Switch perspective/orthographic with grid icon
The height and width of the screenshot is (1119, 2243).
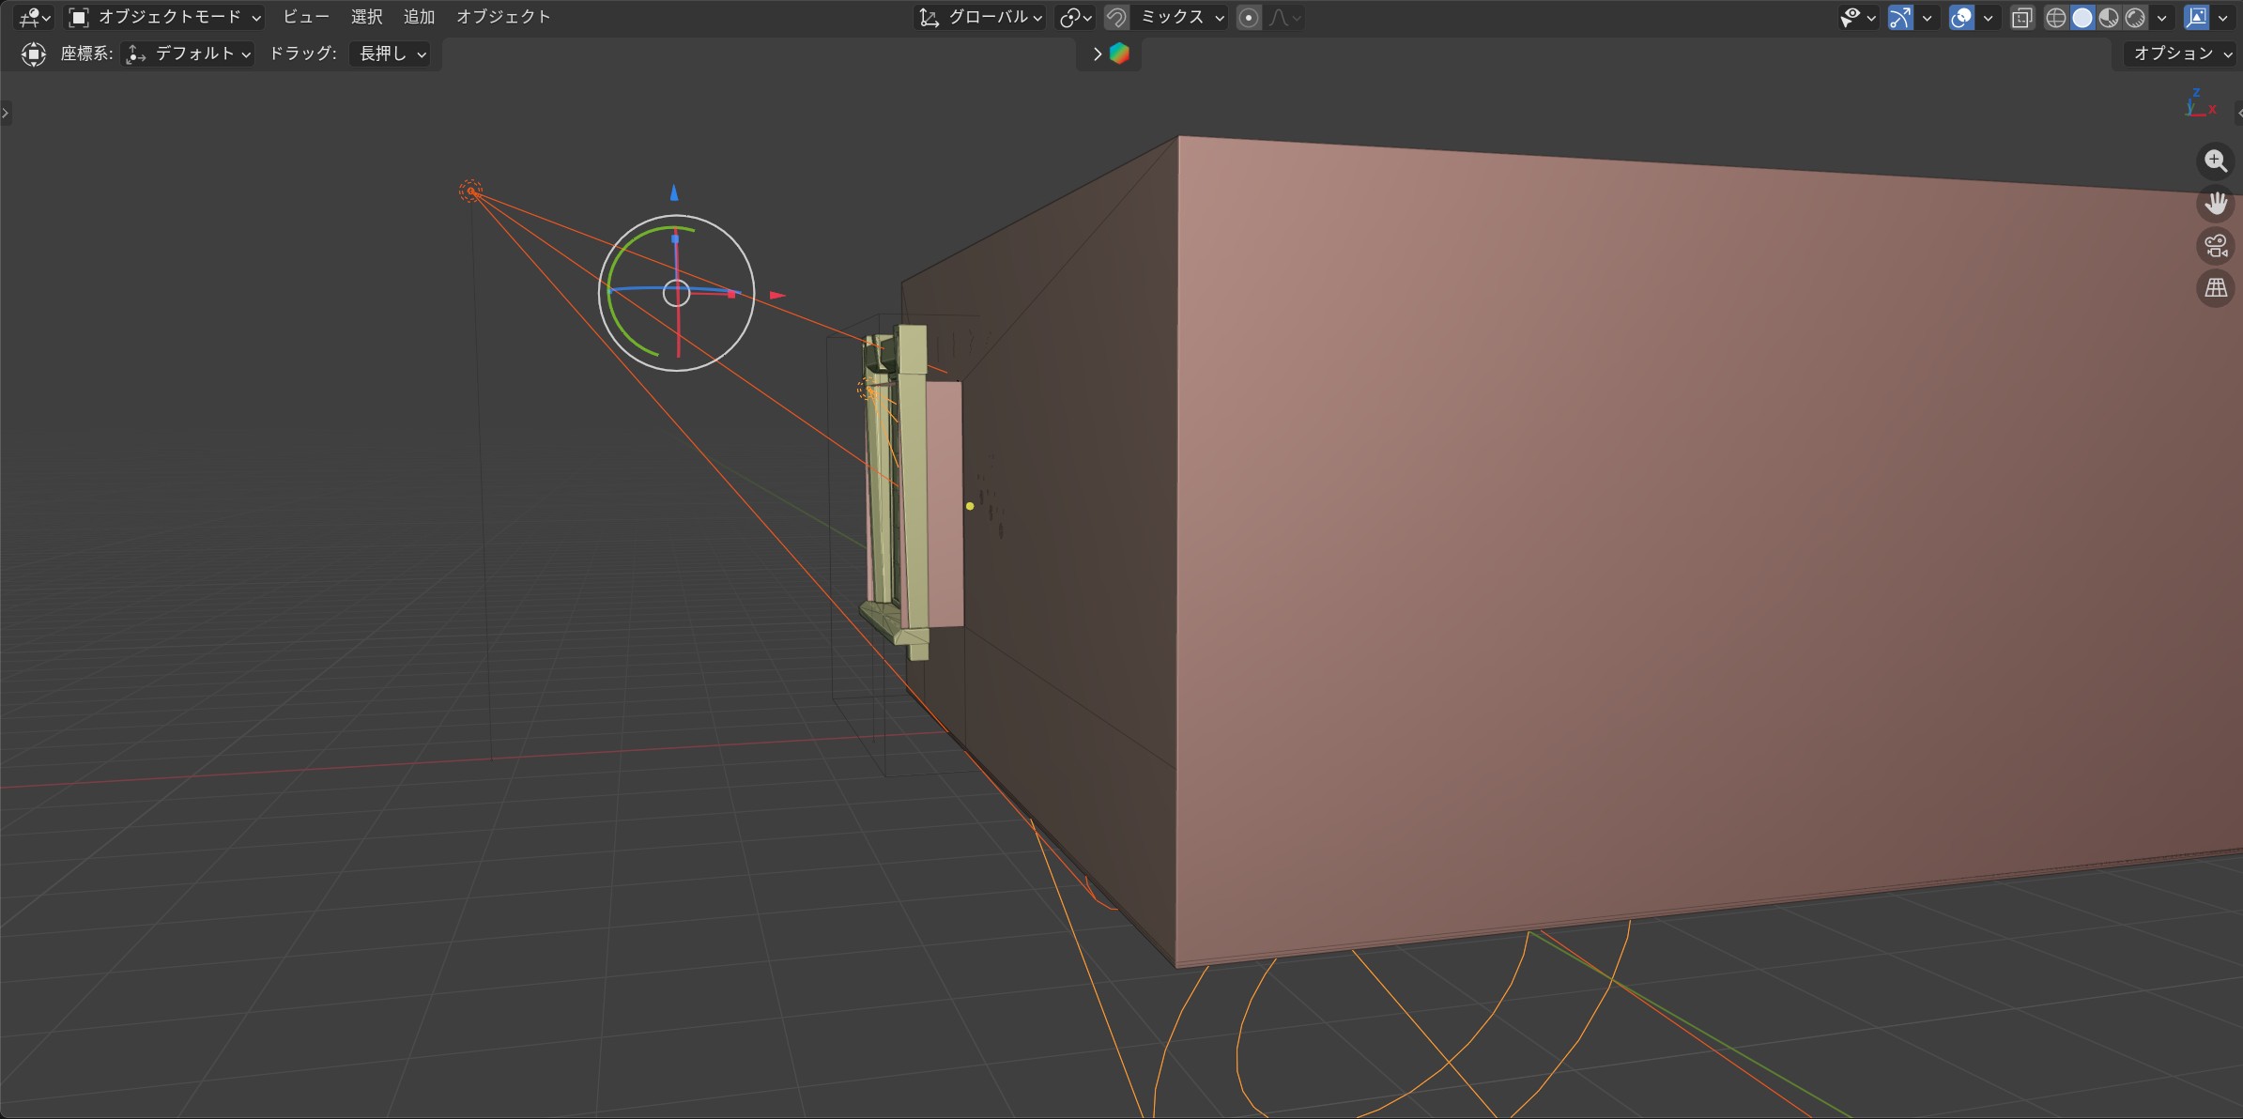[2216, 288]
